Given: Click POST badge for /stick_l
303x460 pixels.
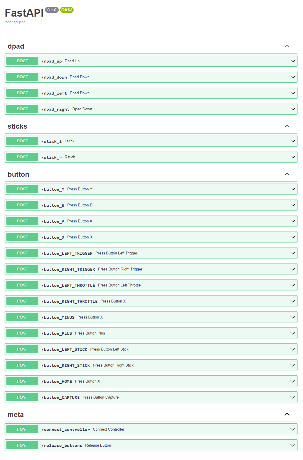Looking at the screenshot, I should click(x=22, y=141).
